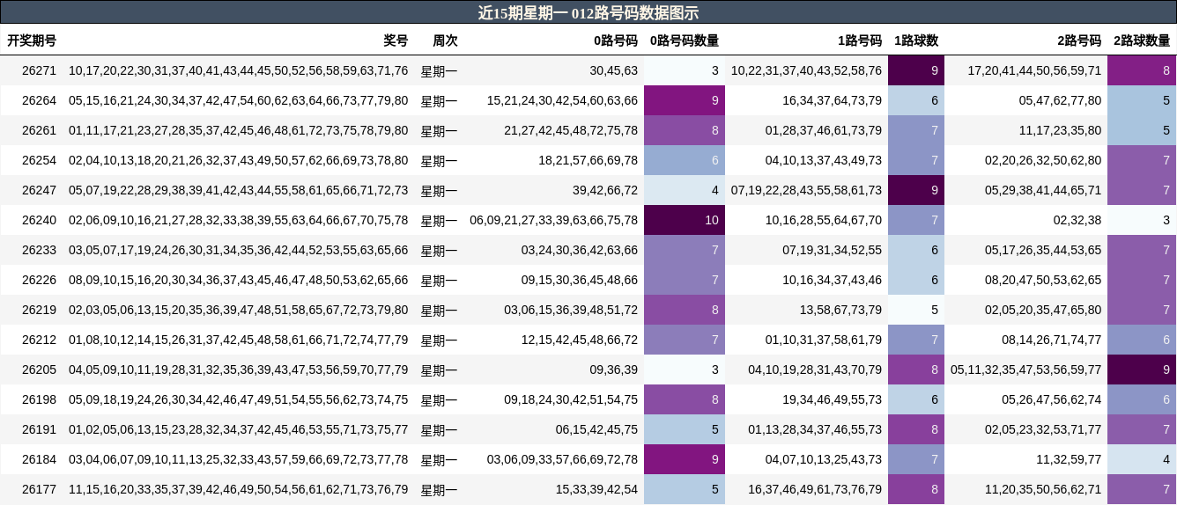Click issue number 26184
Viewport: 1177px width, 505px height.
tap(39, 459)
